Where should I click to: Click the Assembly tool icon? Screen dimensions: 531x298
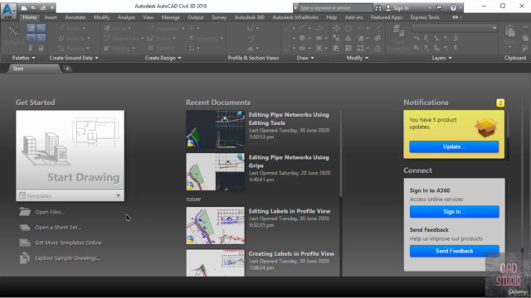192,38
